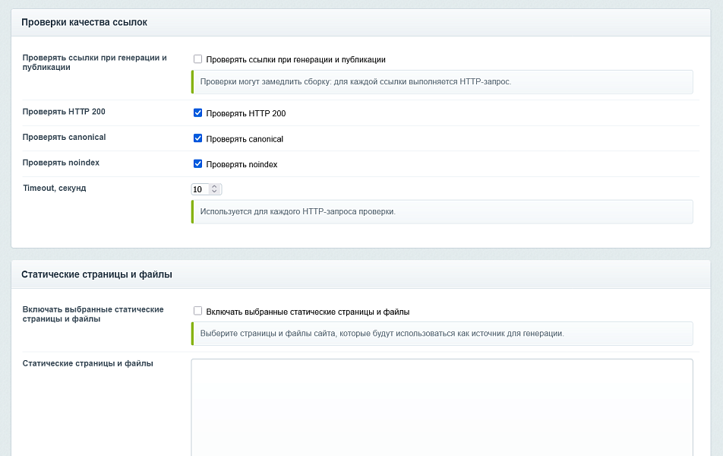Enable link checking on generation and publication
The width and height of the screenshot is (723, 456).
[197, 59]
